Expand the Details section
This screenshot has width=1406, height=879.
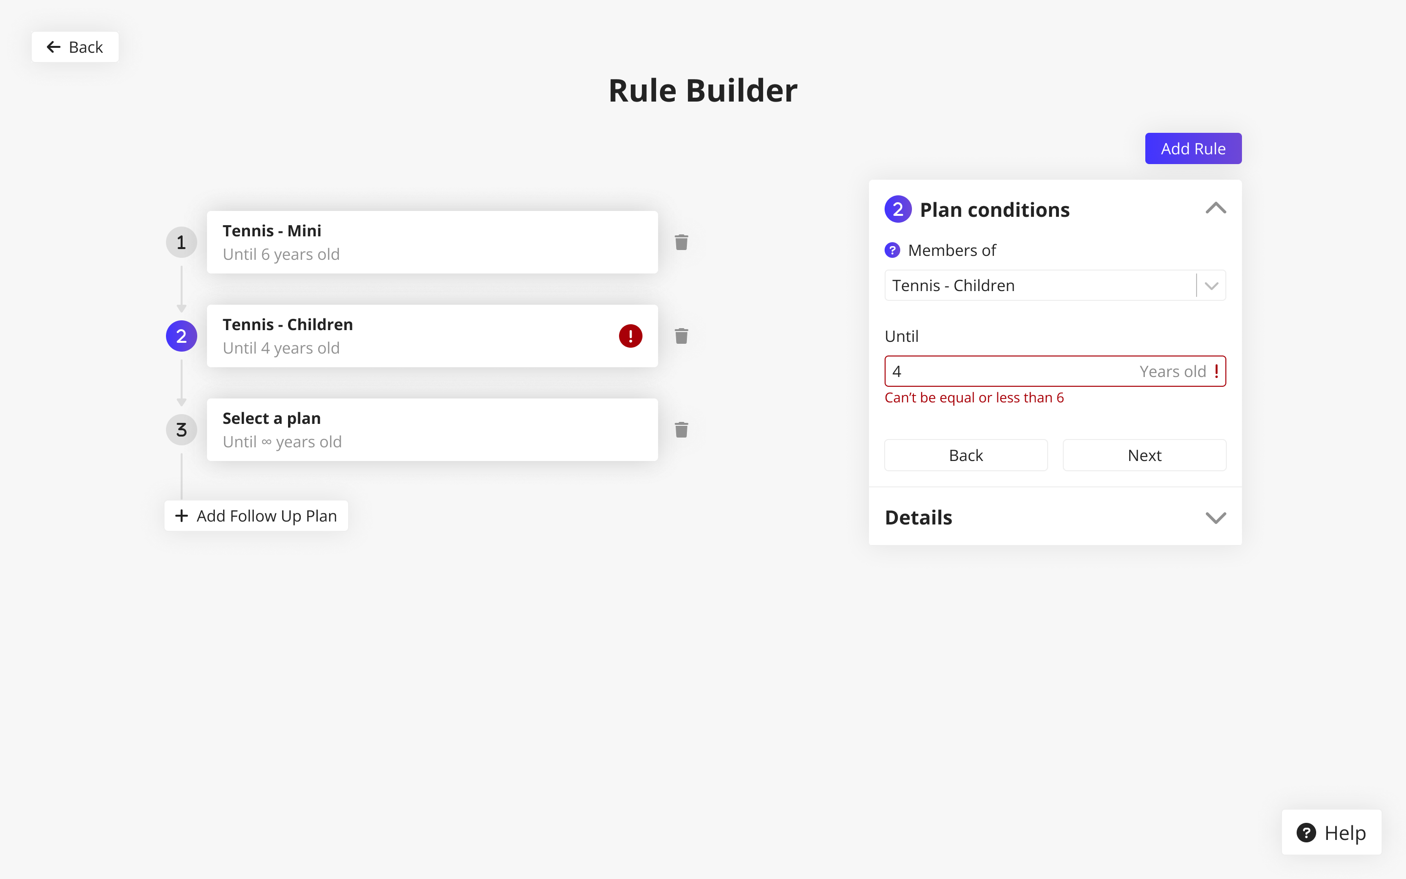click(x=1216, y=518)
